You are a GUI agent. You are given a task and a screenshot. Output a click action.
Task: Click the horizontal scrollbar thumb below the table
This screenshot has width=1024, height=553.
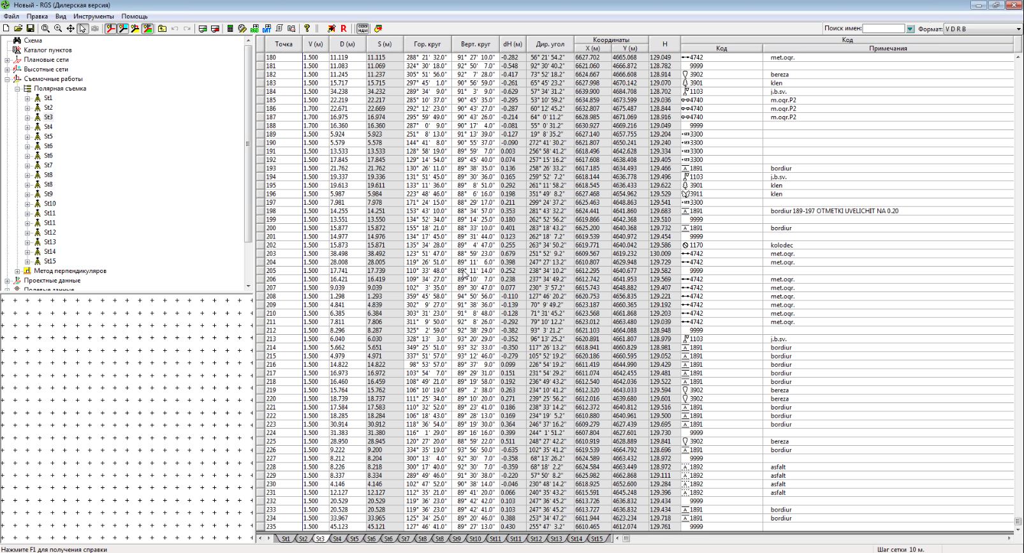tap(626, 539)
